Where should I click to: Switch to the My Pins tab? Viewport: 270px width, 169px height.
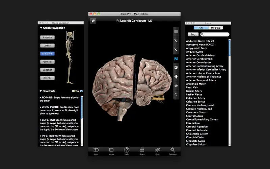(215, 28)
